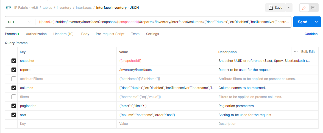The height and width of the screenshot is (133, 323).
Task: Open the Headers (10) tab
Action: [63, 34]
